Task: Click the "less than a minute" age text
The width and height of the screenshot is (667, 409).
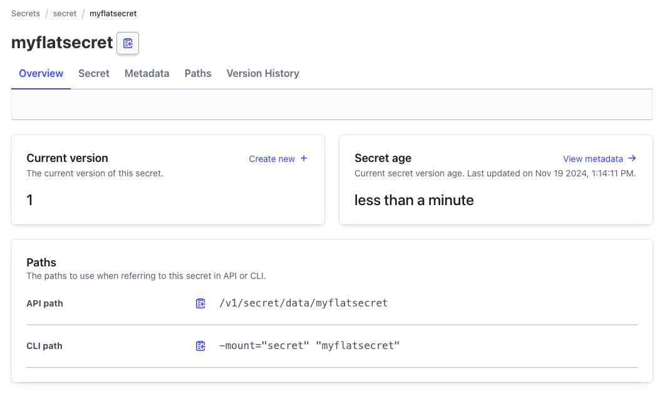Action: coord(414,200)
